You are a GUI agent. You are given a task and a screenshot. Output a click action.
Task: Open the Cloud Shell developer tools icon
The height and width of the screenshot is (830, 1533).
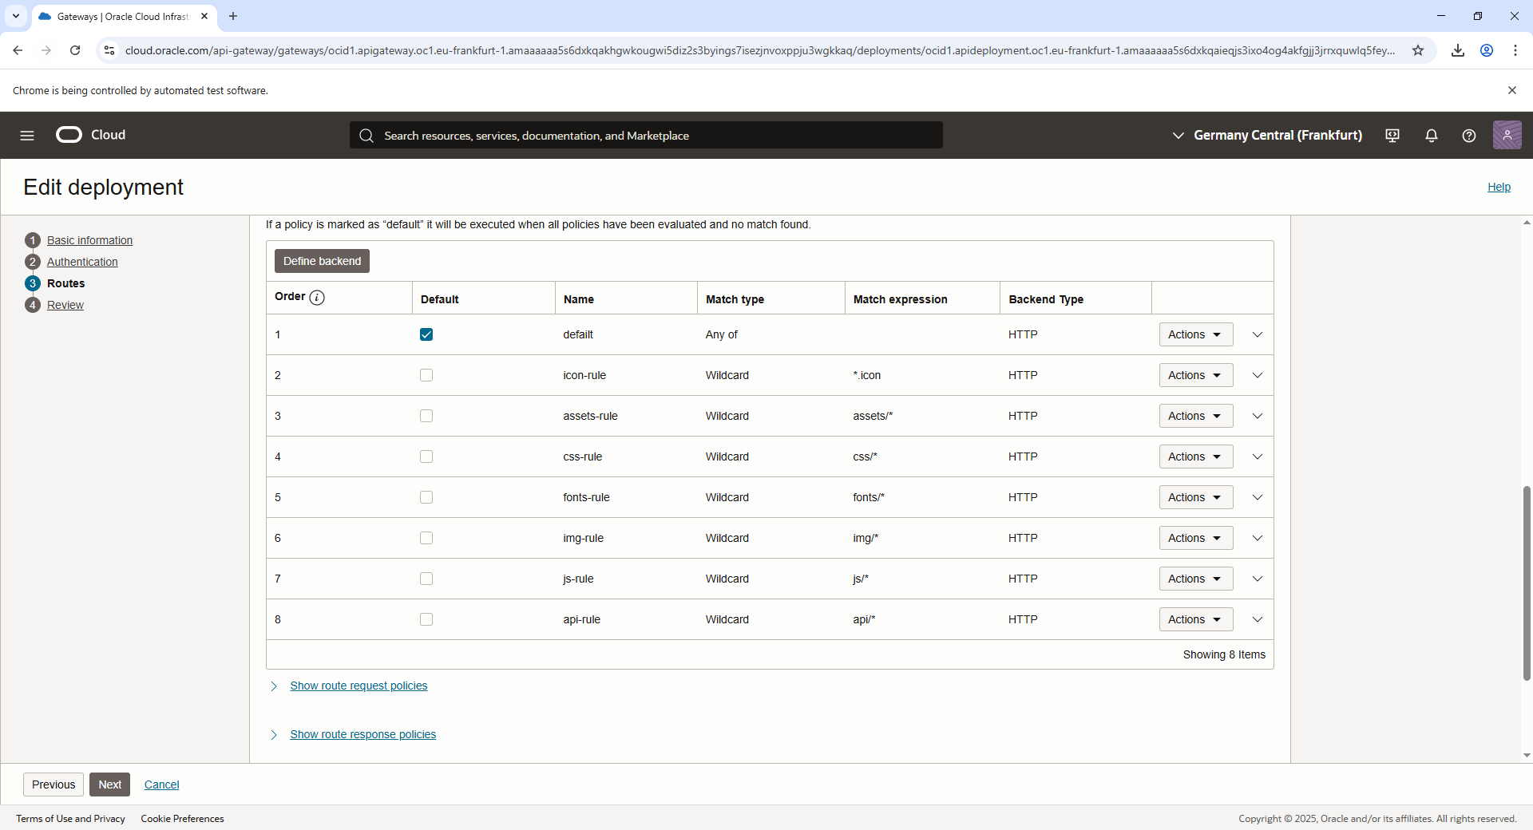coord(1392,136)
